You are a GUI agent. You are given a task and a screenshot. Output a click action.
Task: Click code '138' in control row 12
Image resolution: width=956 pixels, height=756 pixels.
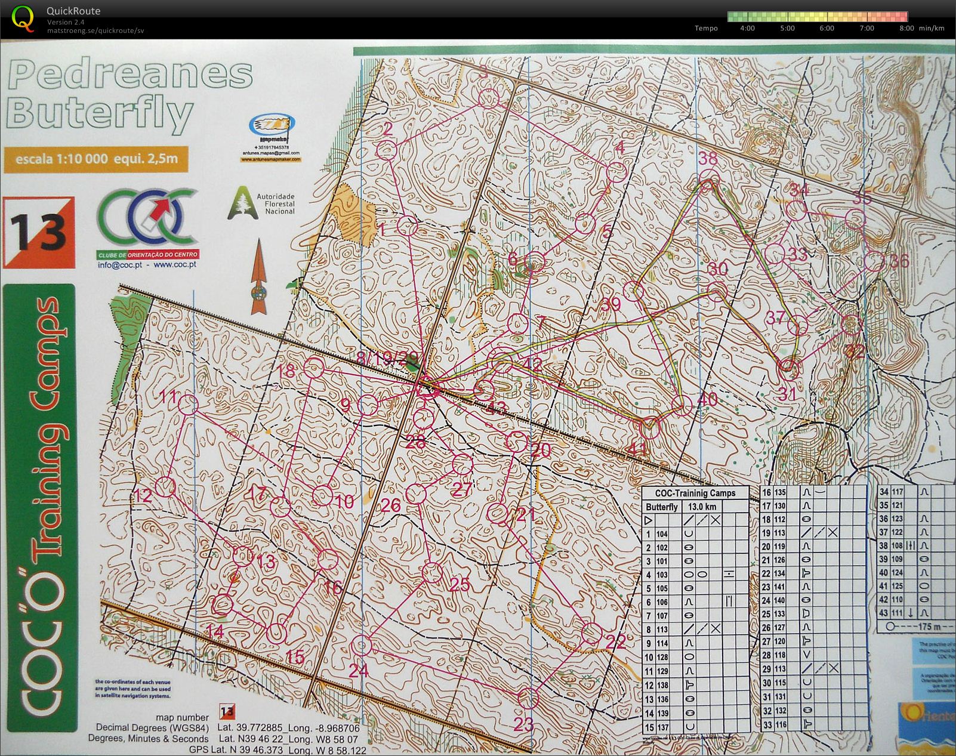tap(662, 685)
